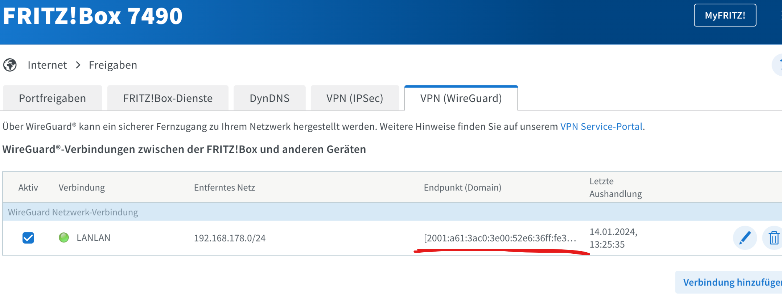The image size is (782, 299).
Task: Delete the LANLAN connection via trash icon
Action: pyautogui.click(x=774, y=238)
